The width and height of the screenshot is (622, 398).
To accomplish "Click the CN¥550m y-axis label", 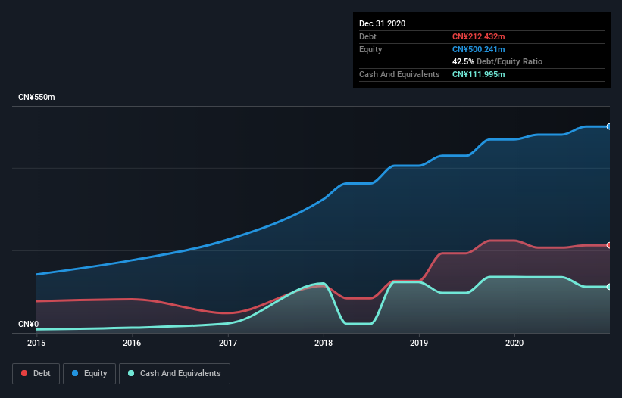I will click(x=36, y=97).
